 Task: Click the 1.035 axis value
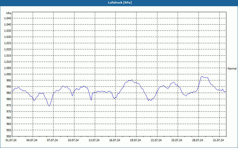tap(8, 31)
